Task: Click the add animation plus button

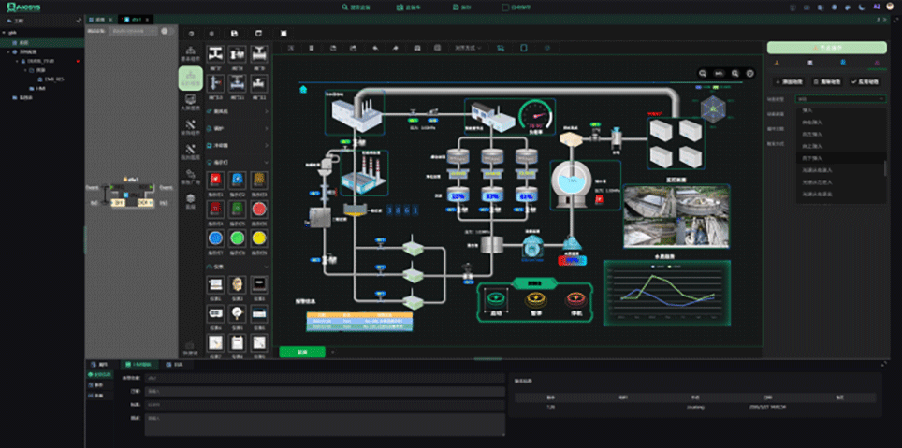Action: coord(790,81)
